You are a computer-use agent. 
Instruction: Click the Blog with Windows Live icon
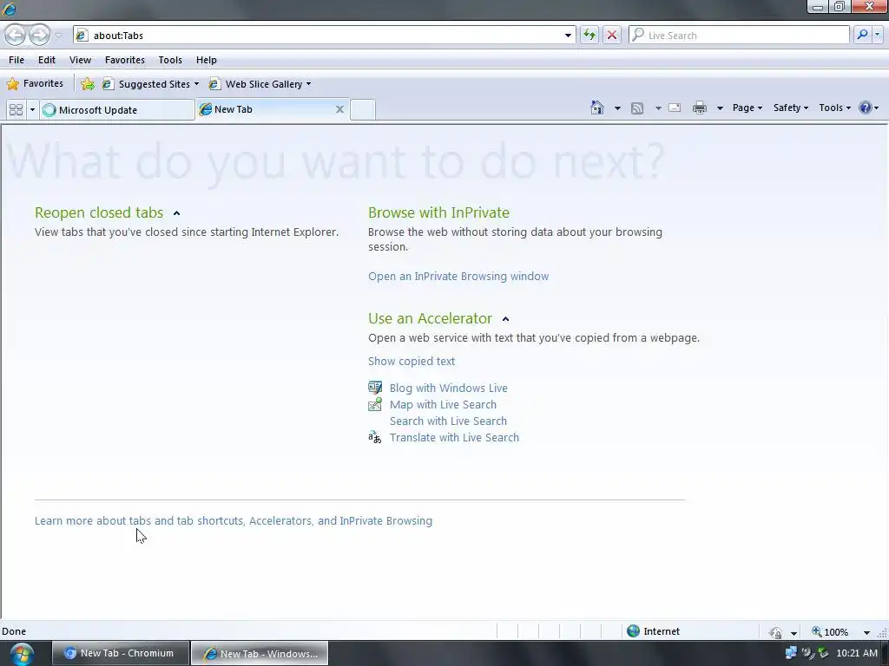375,388
